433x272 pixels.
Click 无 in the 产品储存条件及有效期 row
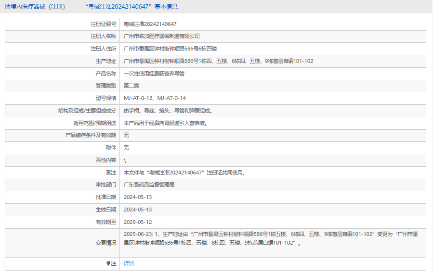coord(126,135)
